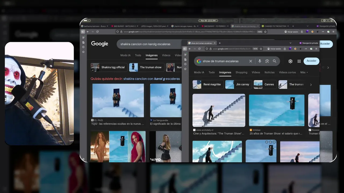Bookmark the page with the front window's star
The image size is (344, 193).
261,49
